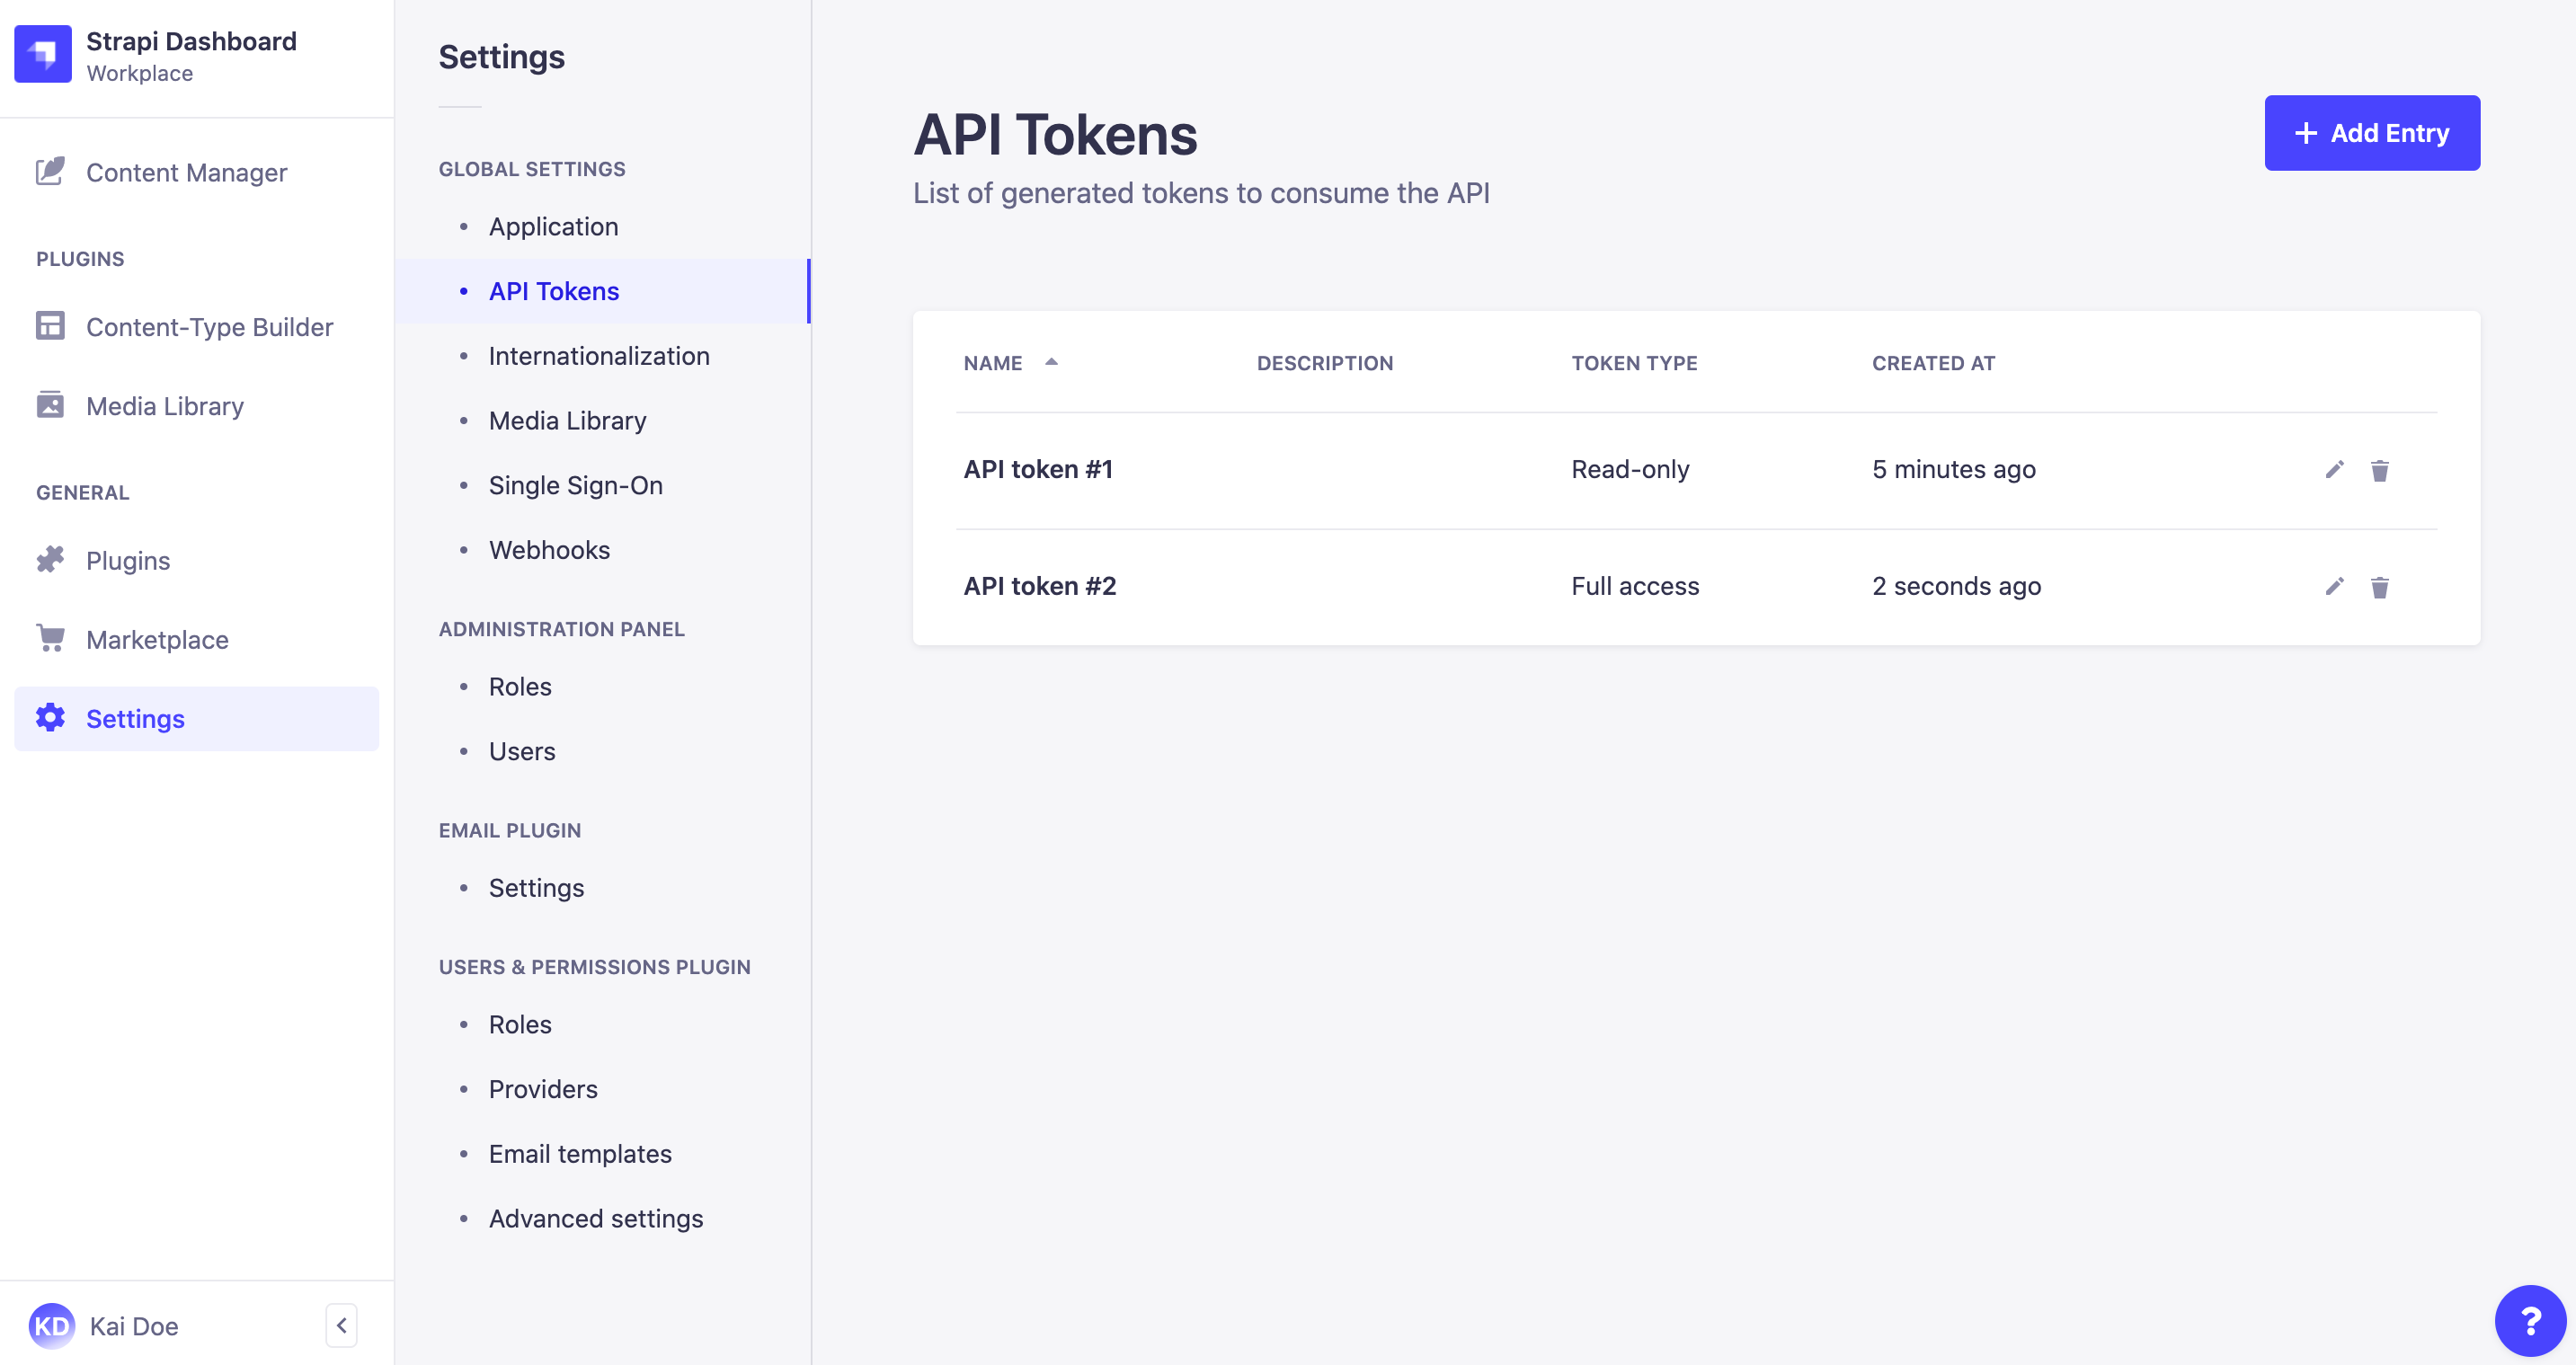Click the Strapi Dashboard logo

pyautogui.click(x=42, y=54)
